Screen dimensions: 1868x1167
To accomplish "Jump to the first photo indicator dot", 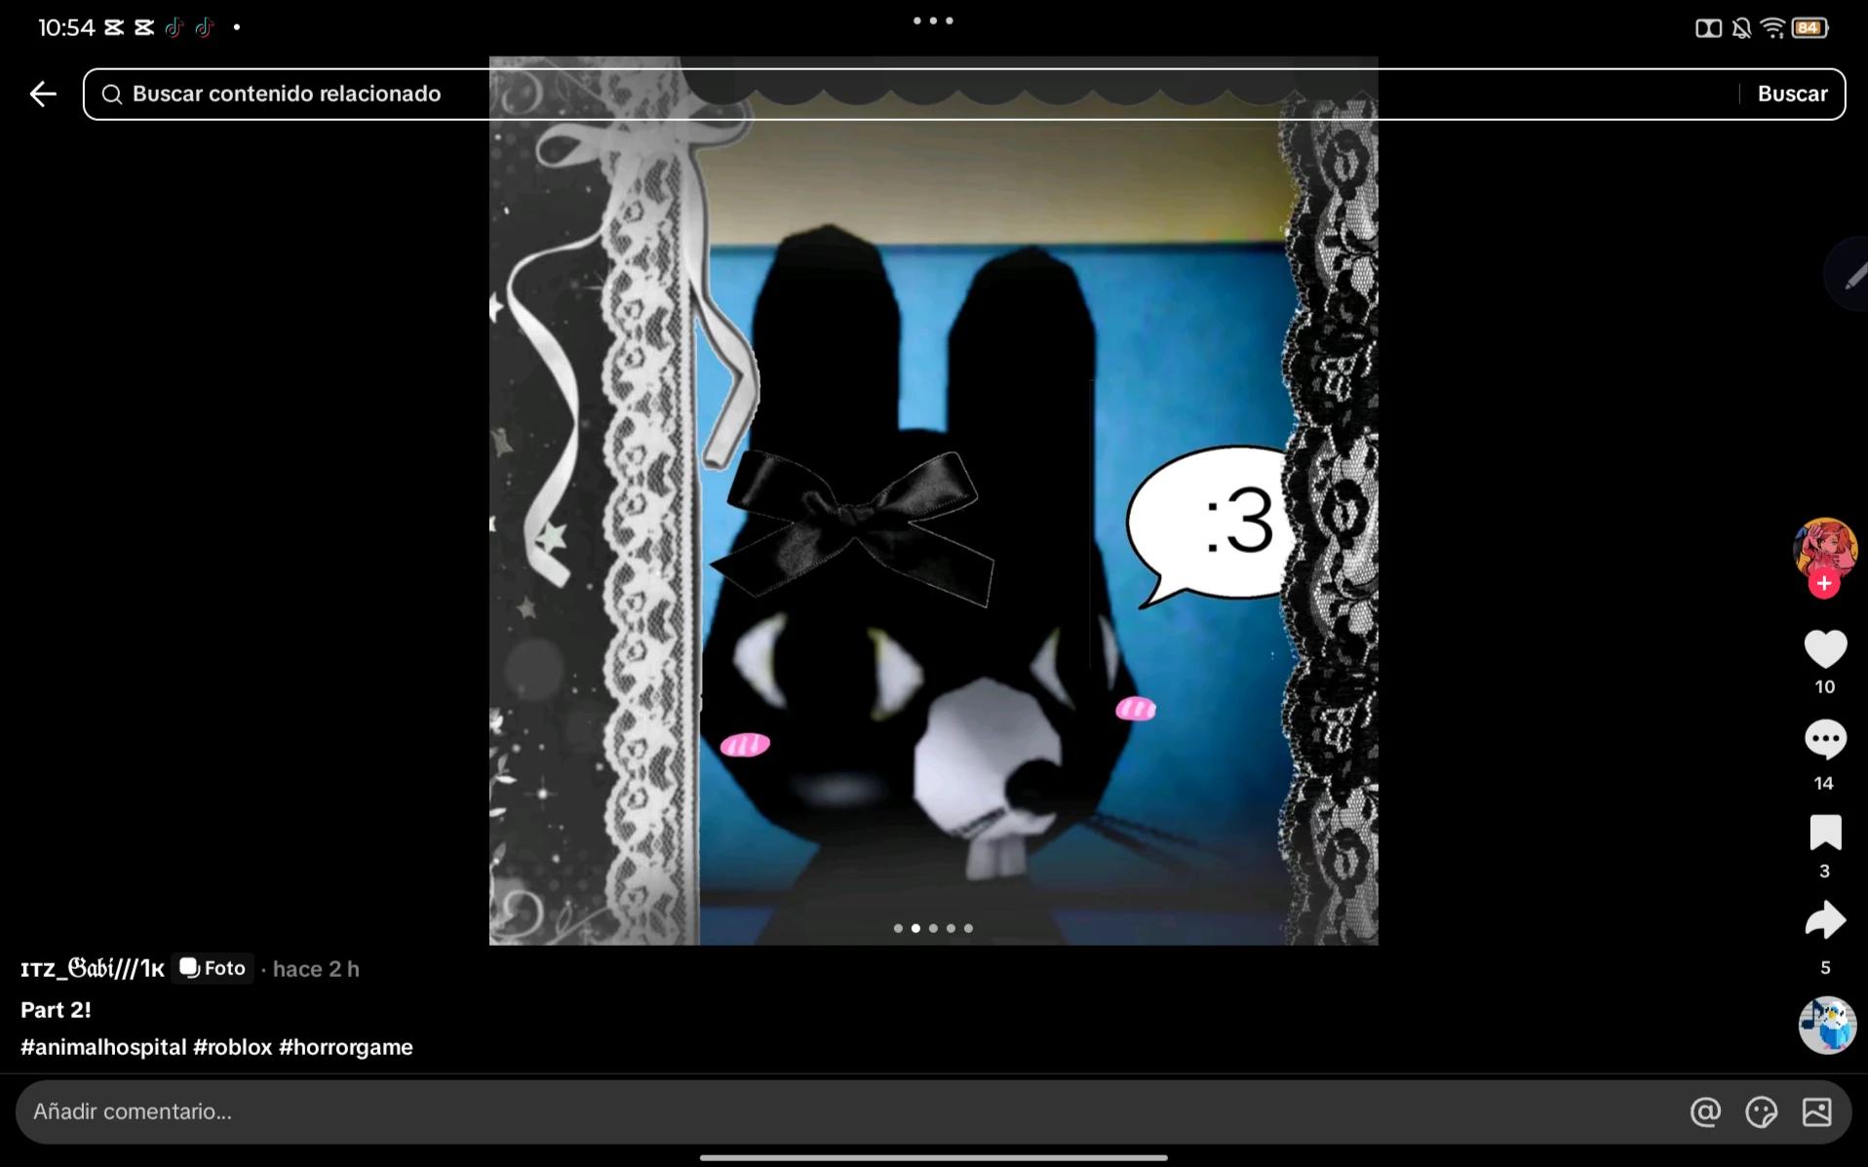I will click(x=898, y=928).
